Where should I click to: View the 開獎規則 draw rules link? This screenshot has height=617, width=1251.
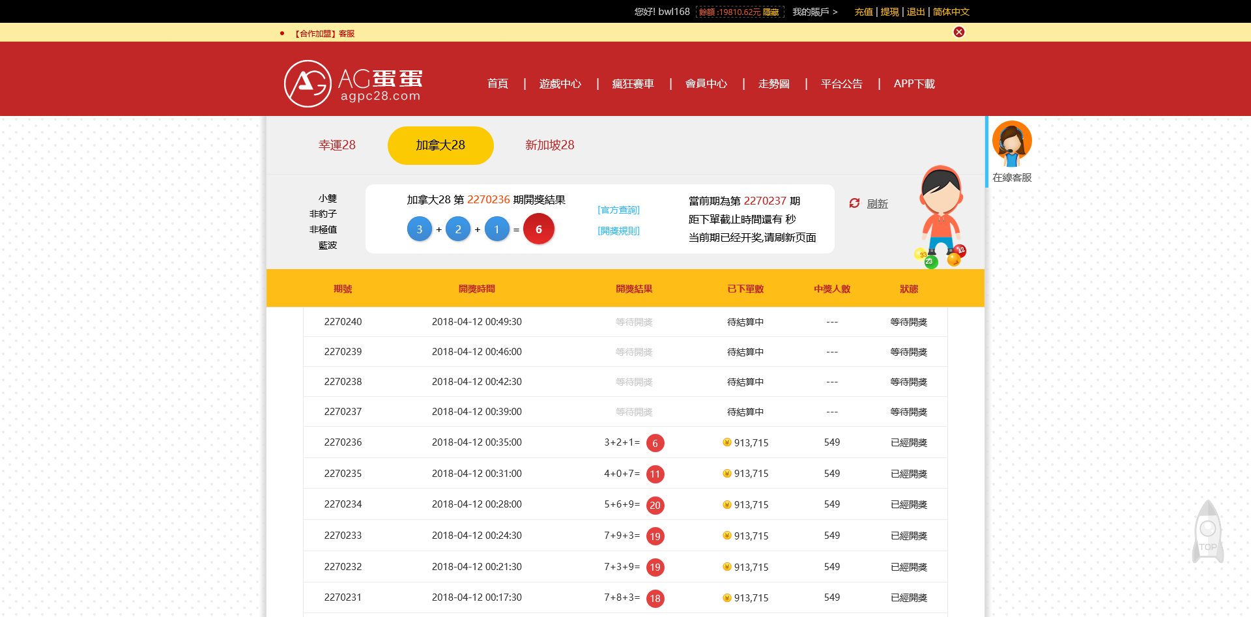click(x=618, y=231)
